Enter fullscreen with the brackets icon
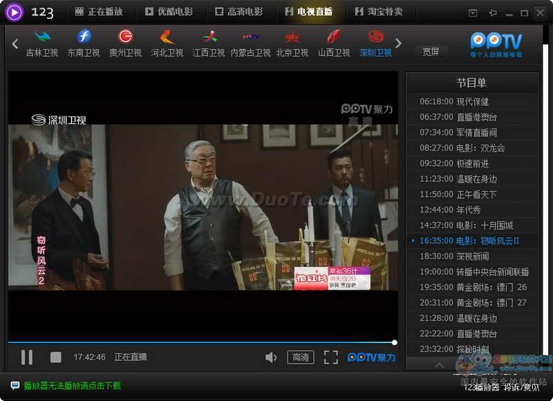Screen dimensions: 553x401 [x=331, y=357]
